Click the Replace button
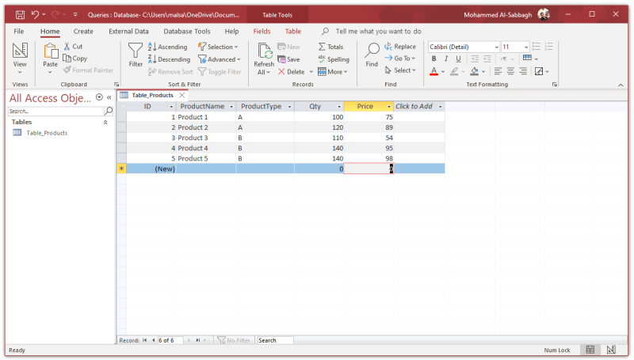This screenshot has height=360, width=634. [400, 47]
